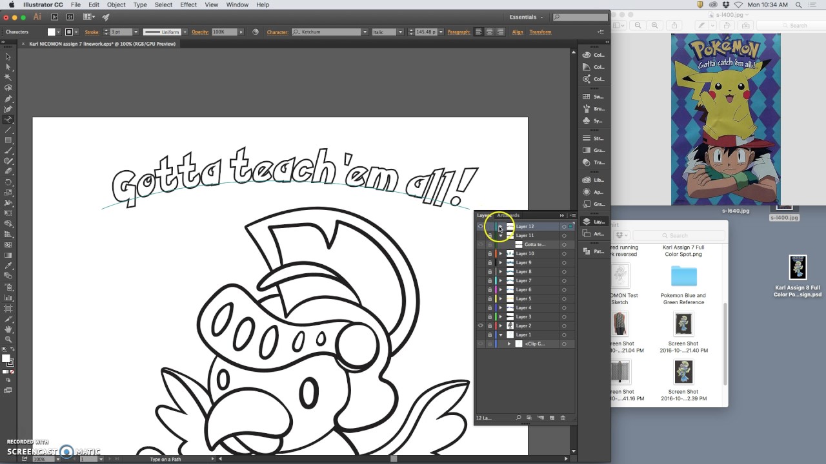Open the arrange documents icon
Viewport: 826px width, 464px height.
(88, 17)
